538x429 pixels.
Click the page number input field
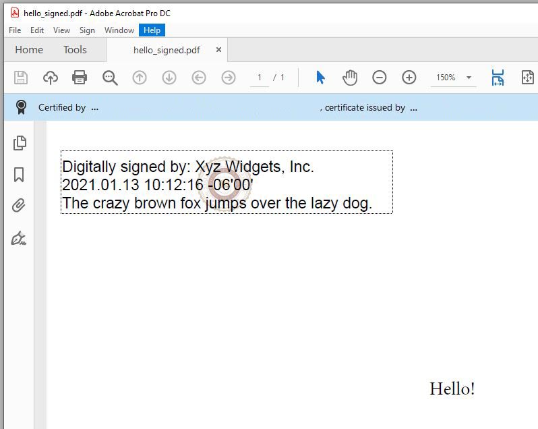[x=260, y=78]
